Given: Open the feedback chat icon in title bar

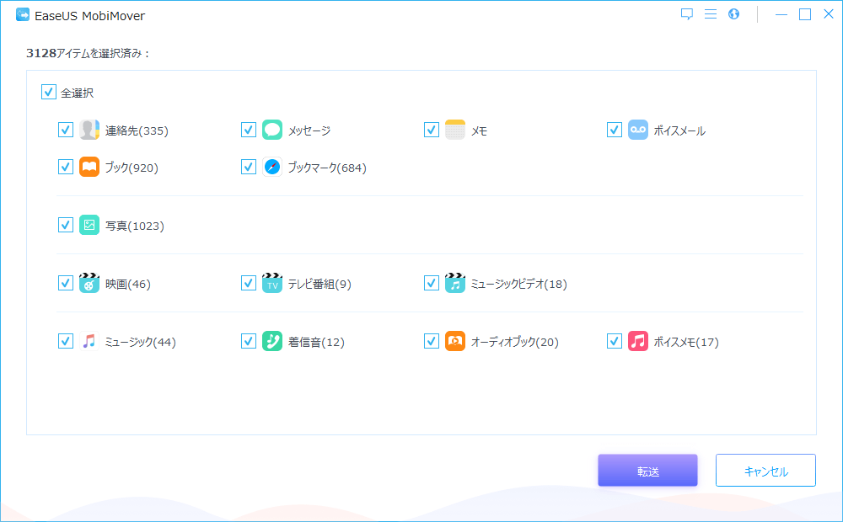Looking at the screenshot, I should point(686,13).
